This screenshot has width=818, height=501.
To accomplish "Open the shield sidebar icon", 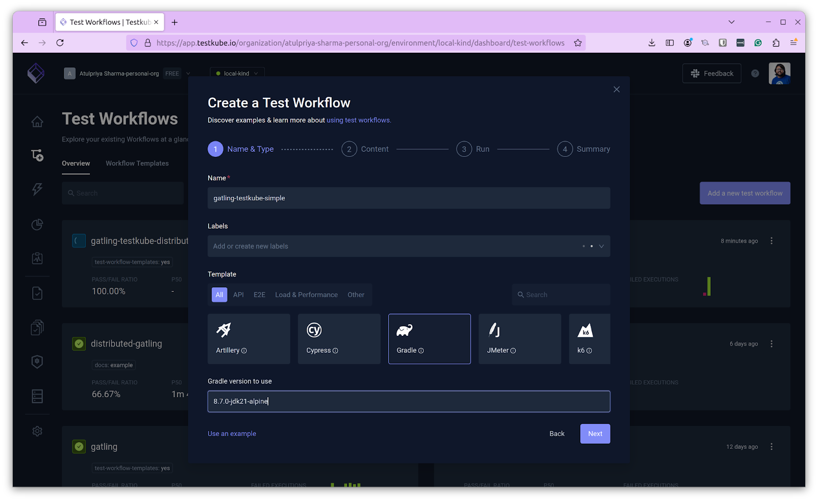I will click(x=37, y=361).
